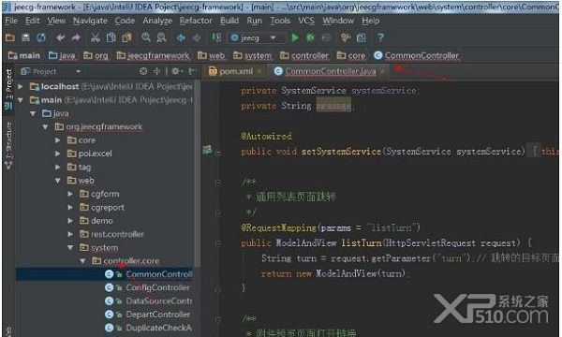The image size is (562, 337).
Task: Open the Help menu
Action: coord(371,21)
